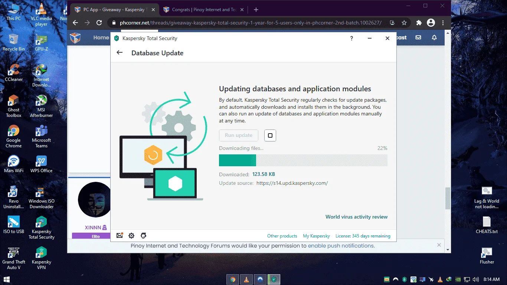Image resolution: width=507 pixels, height=285 pixels.
Task: Go back using Kaspersky's back arrow
Action: pos(120,53)
